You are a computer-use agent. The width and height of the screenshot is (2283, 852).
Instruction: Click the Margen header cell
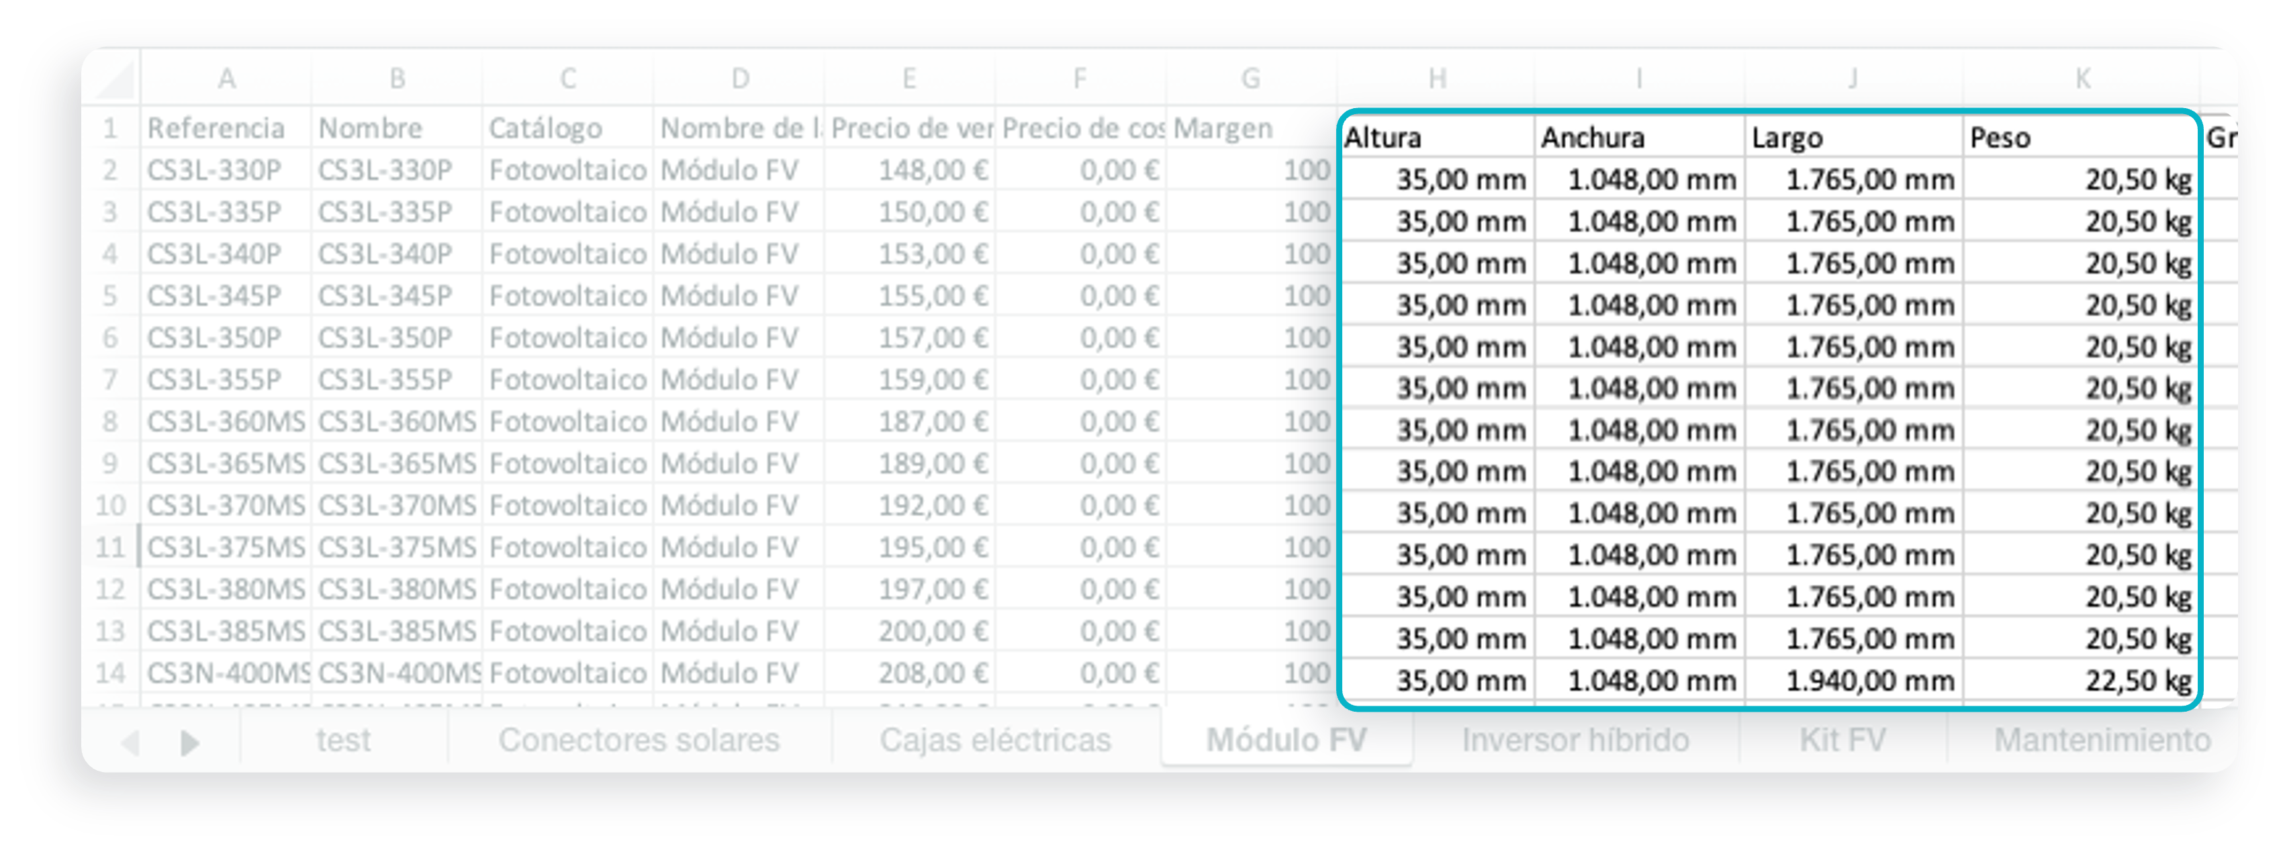1250,128
